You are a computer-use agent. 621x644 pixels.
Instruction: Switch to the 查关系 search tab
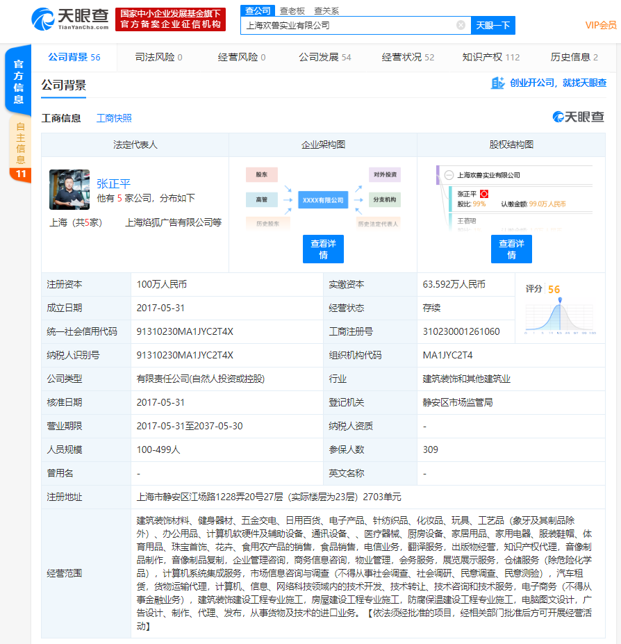pyautogui.click(x=326, y=11)
